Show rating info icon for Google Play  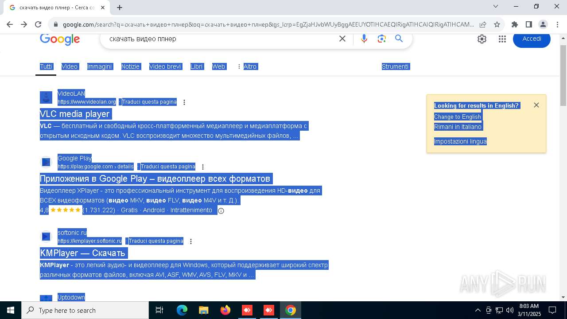coord(221,211)
